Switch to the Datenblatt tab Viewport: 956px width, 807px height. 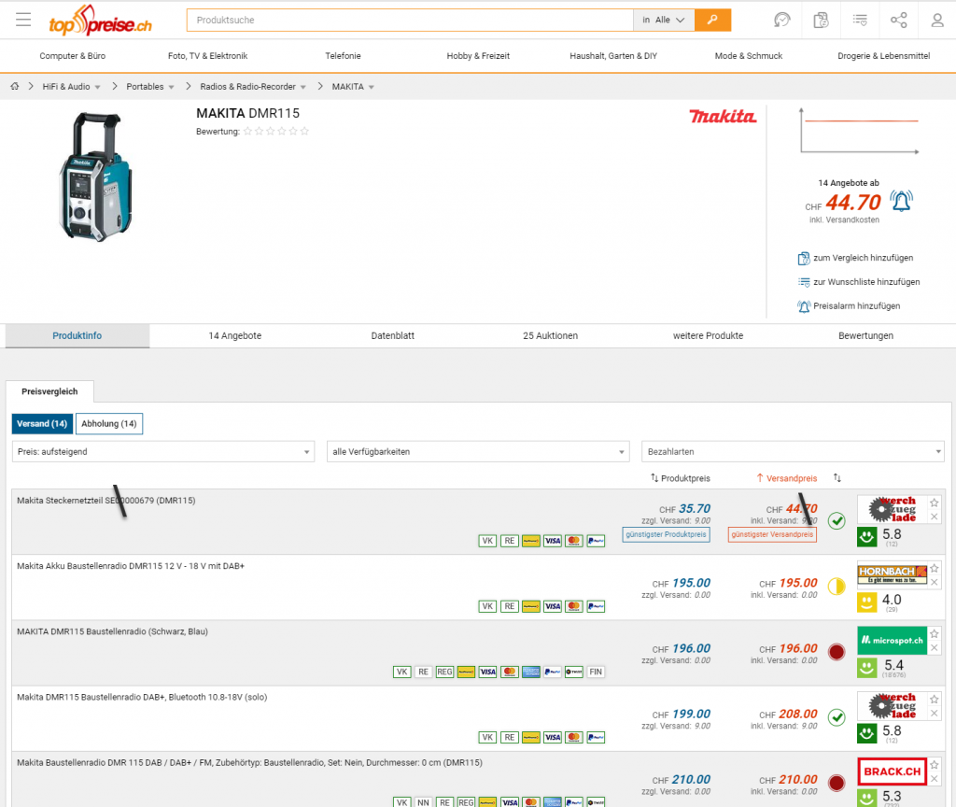[392, 336]
